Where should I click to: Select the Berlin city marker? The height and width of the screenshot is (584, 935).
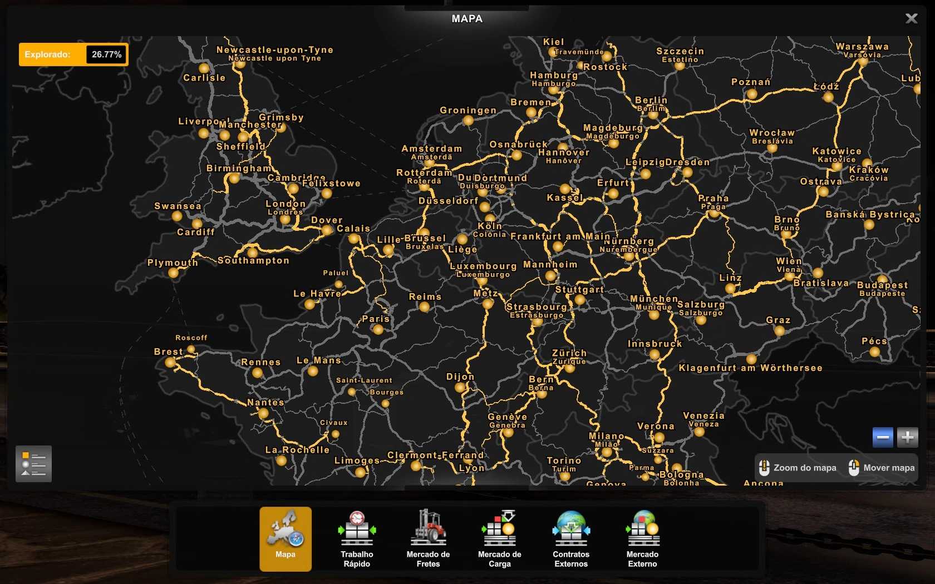(653, 114)
